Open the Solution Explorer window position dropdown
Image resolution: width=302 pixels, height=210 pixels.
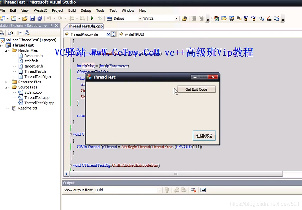(x=46, y=26)
